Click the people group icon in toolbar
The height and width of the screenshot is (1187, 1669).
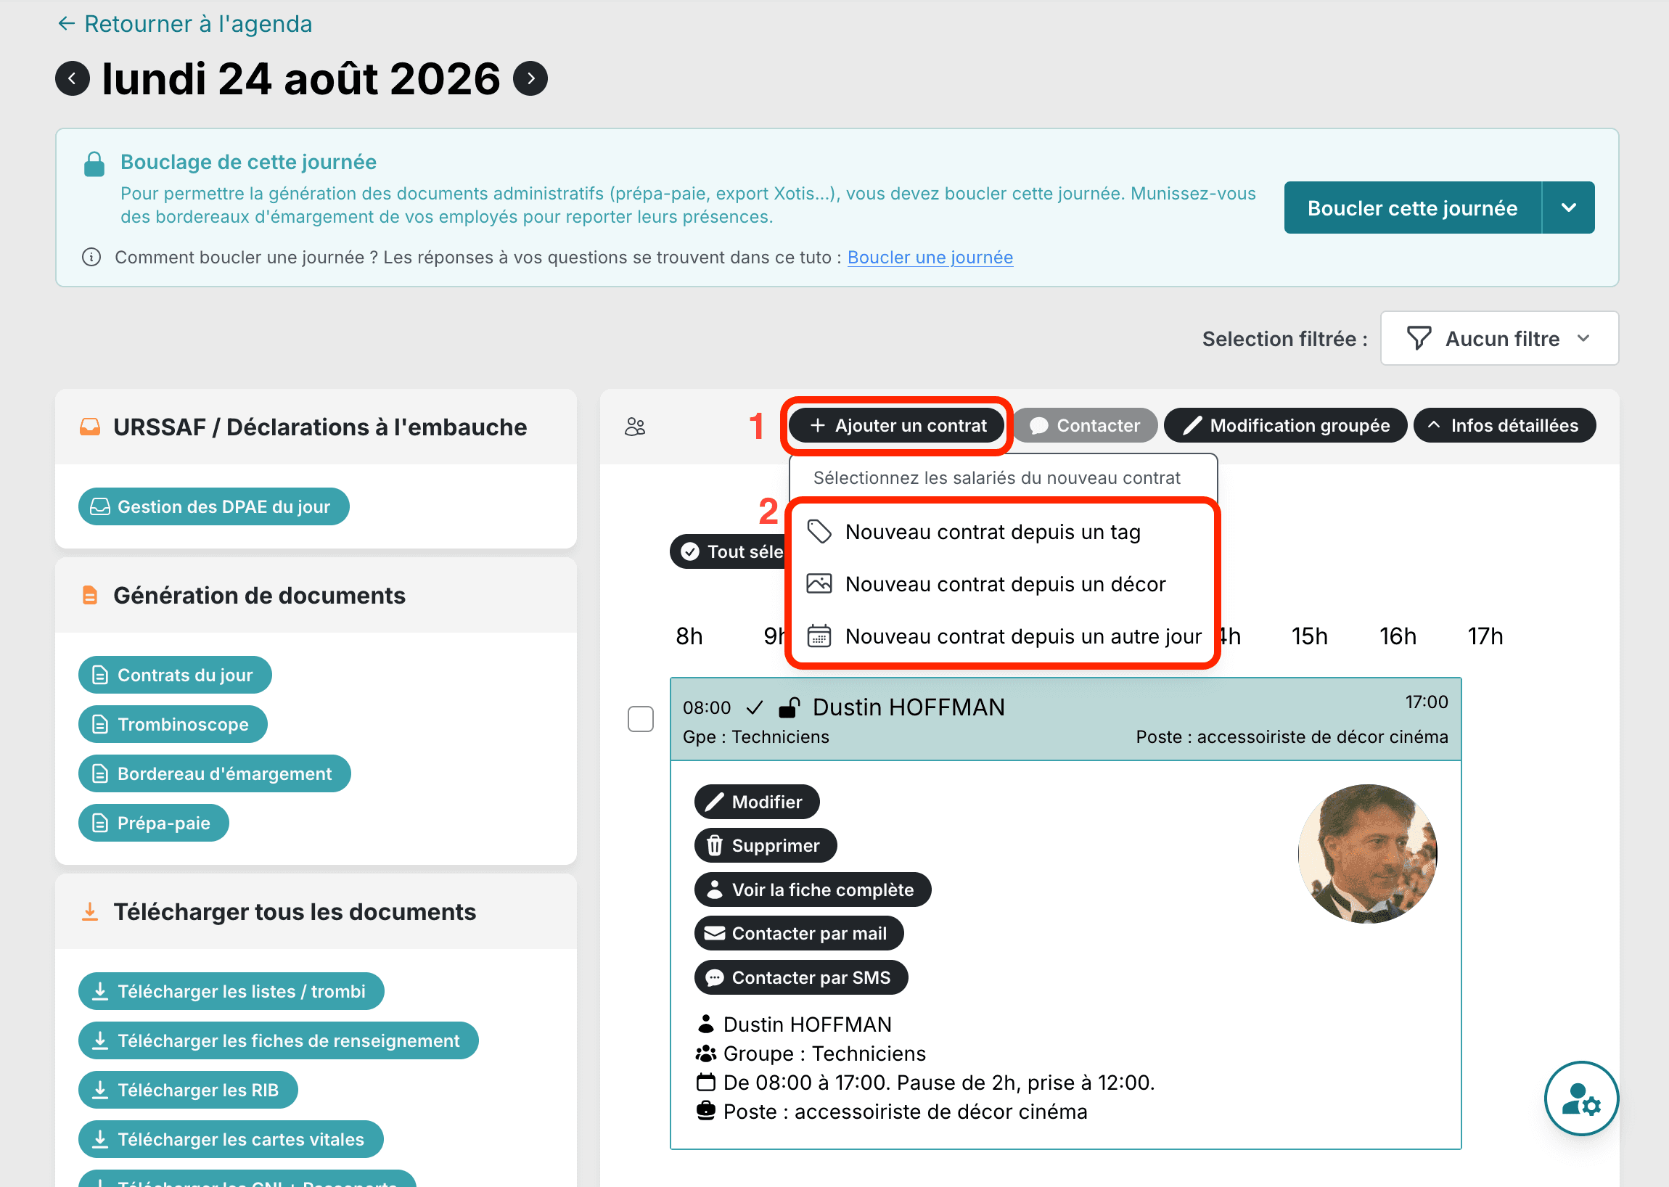(634, 426)
